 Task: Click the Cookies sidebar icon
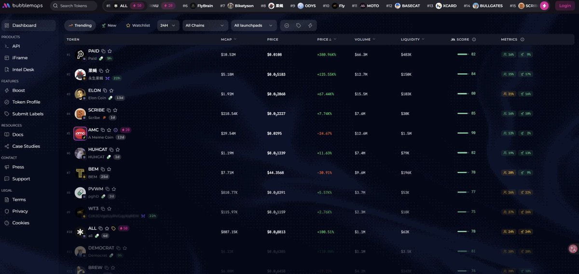click(7, 223)
